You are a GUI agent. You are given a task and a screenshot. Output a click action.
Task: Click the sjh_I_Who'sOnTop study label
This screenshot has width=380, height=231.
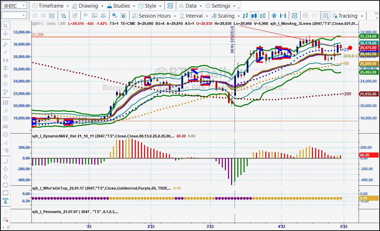click(102, 188)
